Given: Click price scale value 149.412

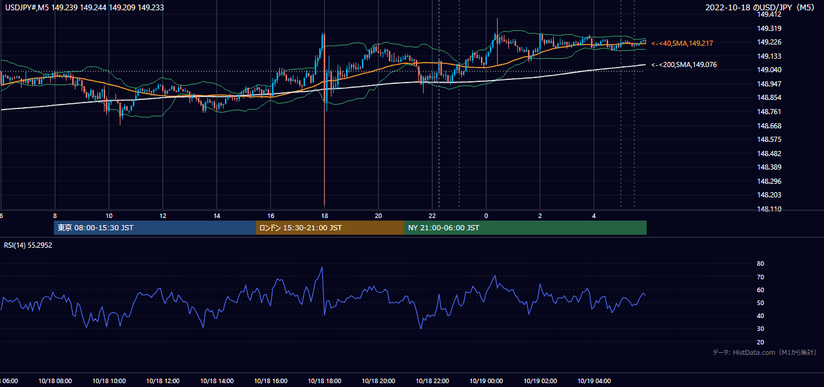Looking at the screenshot, I should (769, 14).
